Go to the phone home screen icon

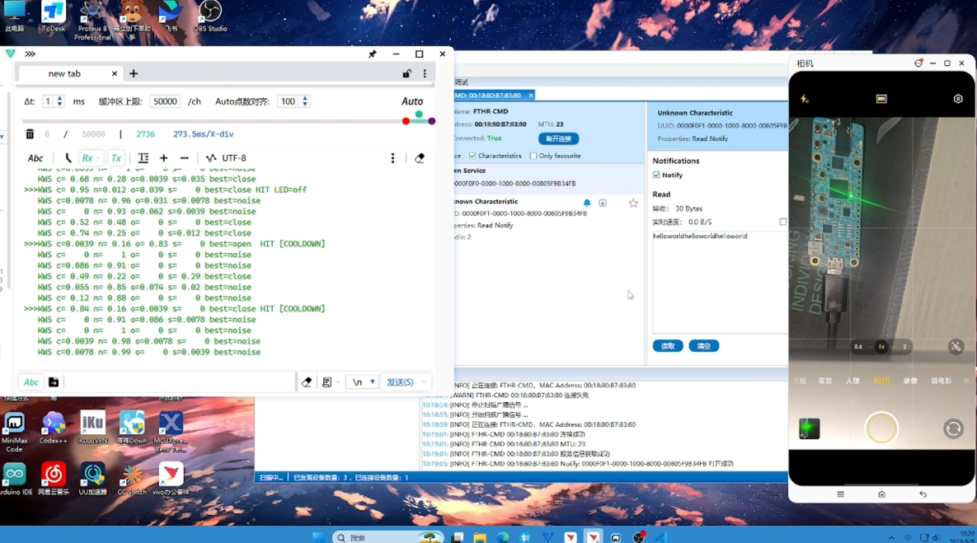tap(881, 494)
